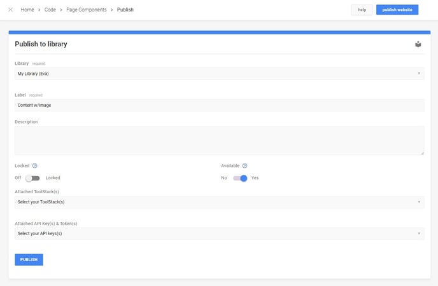Expand the Attached ToolStack(s) dropdown

(x=219, y=202)
